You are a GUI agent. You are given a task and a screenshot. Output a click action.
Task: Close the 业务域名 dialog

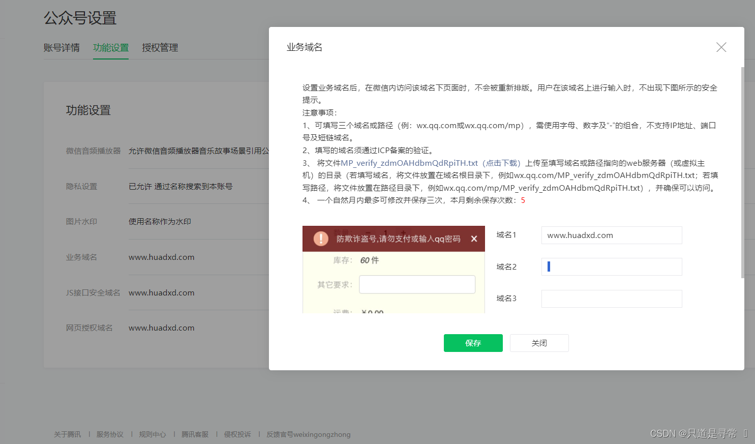point(721,47)
